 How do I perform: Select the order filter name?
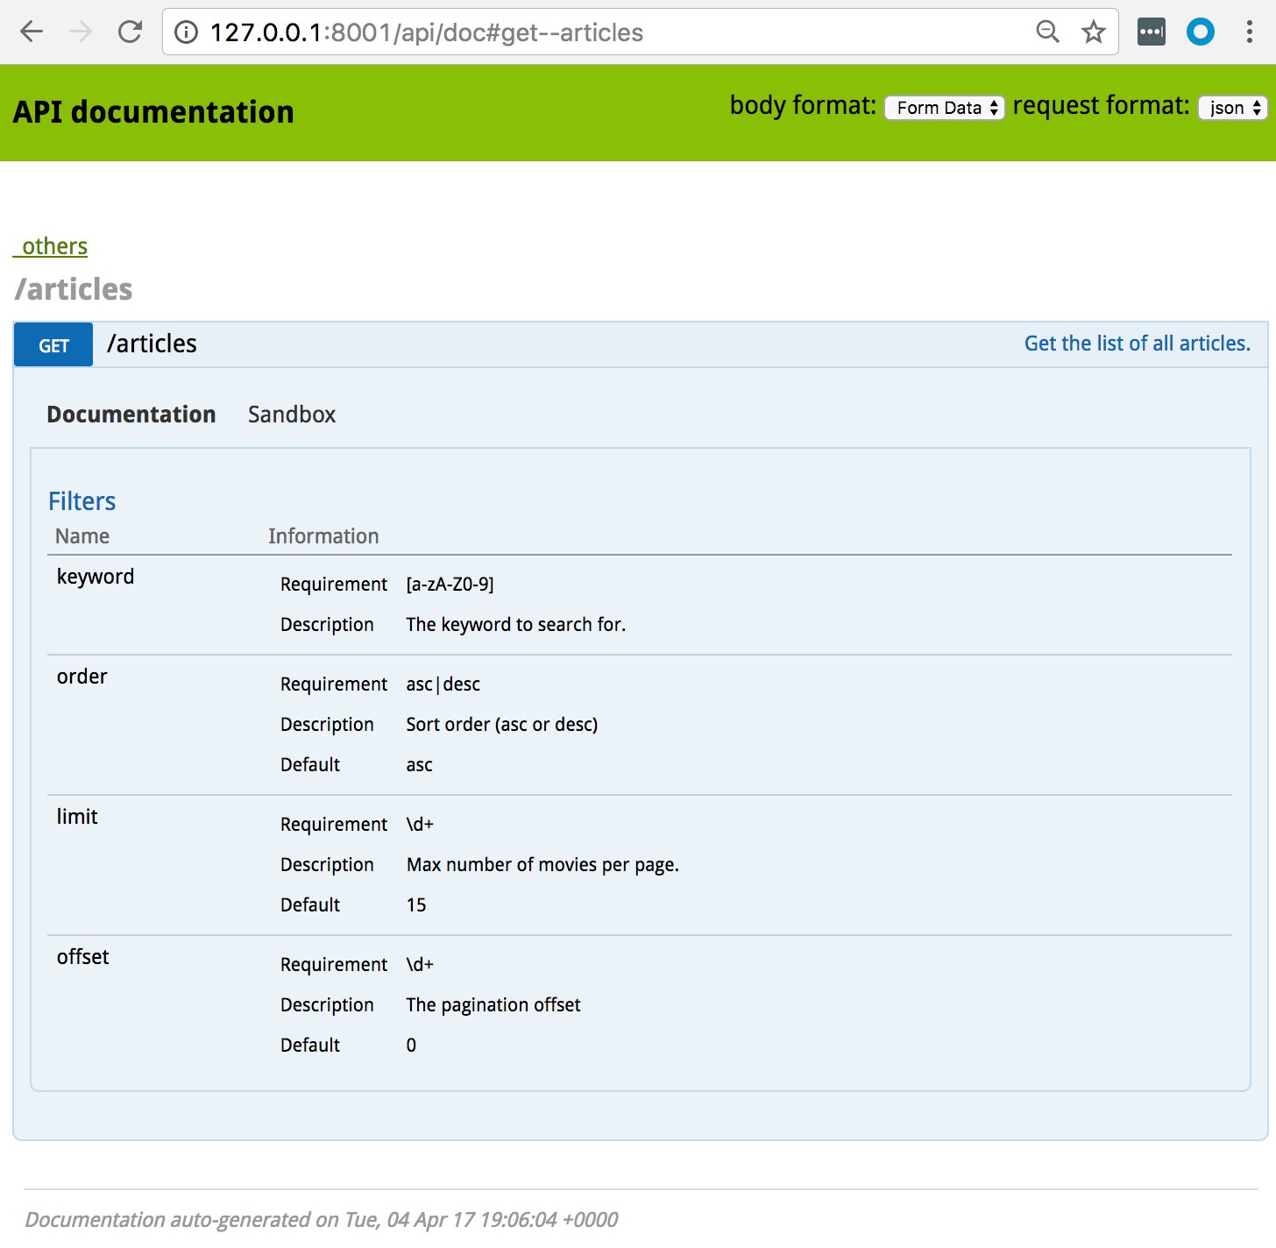coord(82,677)
